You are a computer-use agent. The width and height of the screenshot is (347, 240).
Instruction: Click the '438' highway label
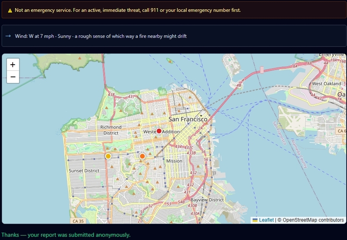coord(112,94)
